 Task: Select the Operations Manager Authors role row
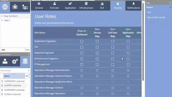coord(87,88)
